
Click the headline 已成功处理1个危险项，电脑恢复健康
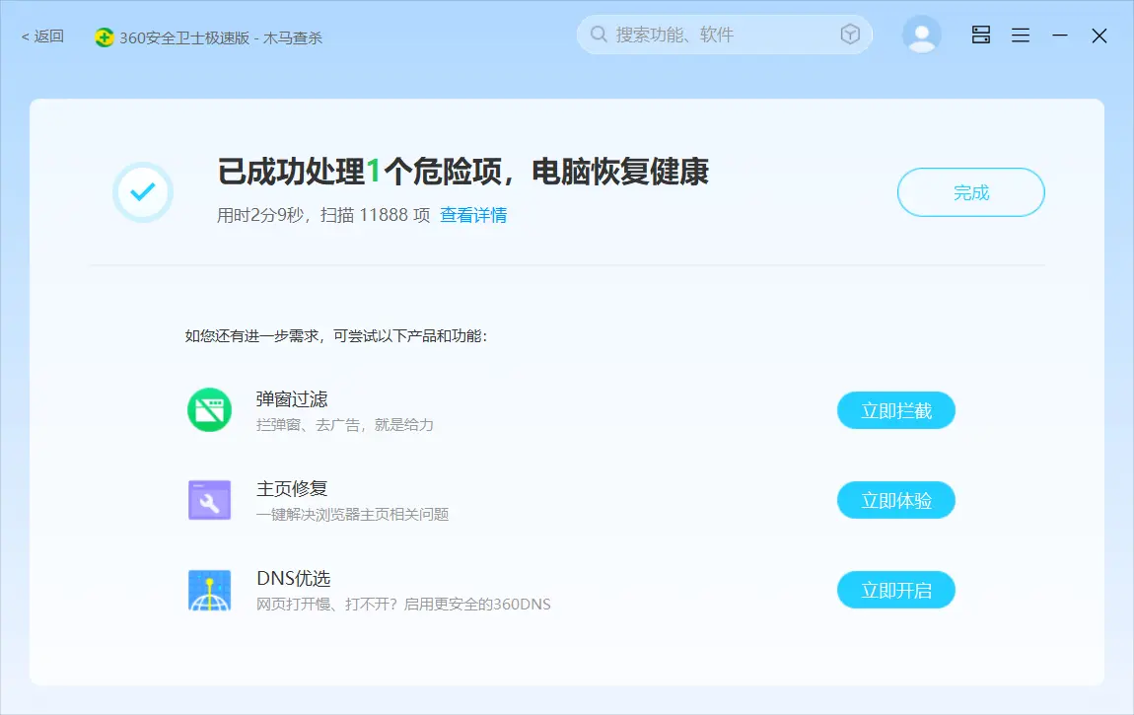coord(462,172)
